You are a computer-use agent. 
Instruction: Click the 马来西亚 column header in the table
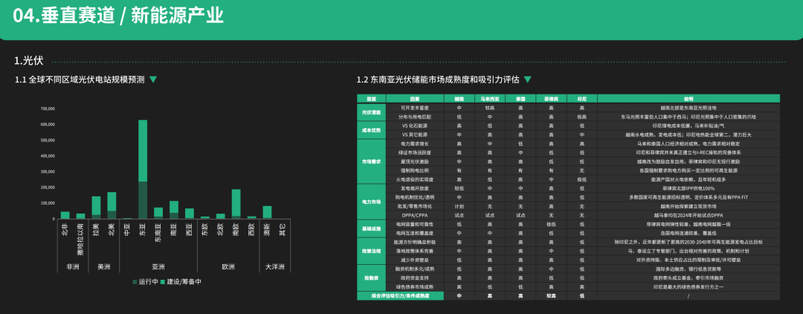click(489, 98)
